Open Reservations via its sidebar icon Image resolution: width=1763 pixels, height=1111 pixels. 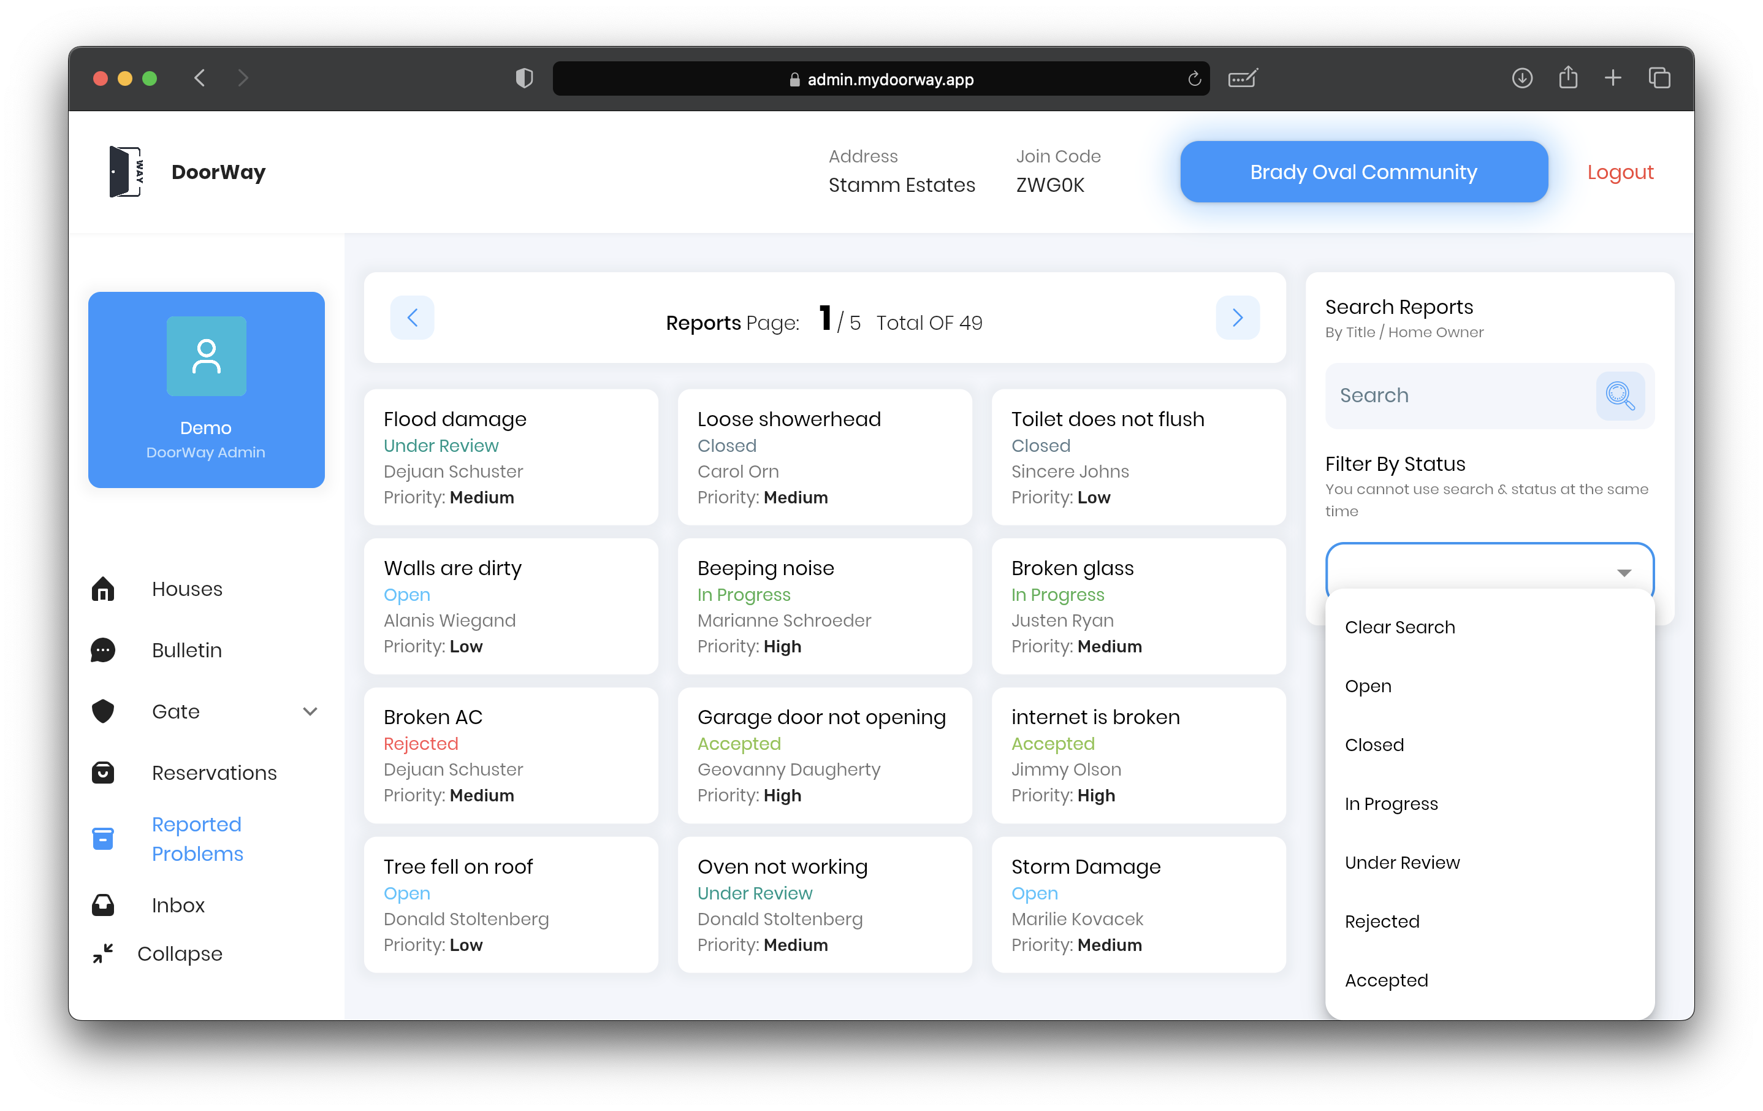tap(103, 772)
